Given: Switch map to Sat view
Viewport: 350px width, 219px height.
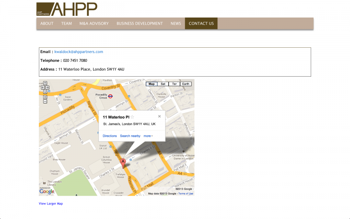Looking at the screenshot, I should [x=163, y=84].
